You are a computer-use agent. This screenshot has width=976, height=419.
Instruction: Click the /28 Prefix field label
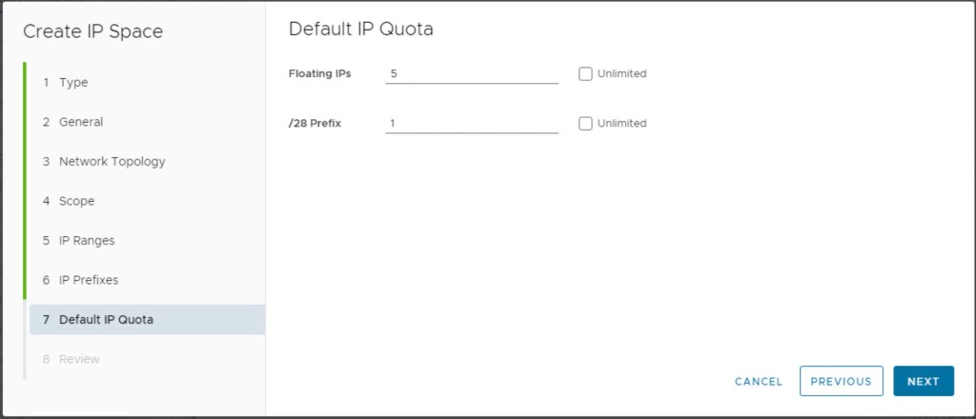tap(315, 124)
